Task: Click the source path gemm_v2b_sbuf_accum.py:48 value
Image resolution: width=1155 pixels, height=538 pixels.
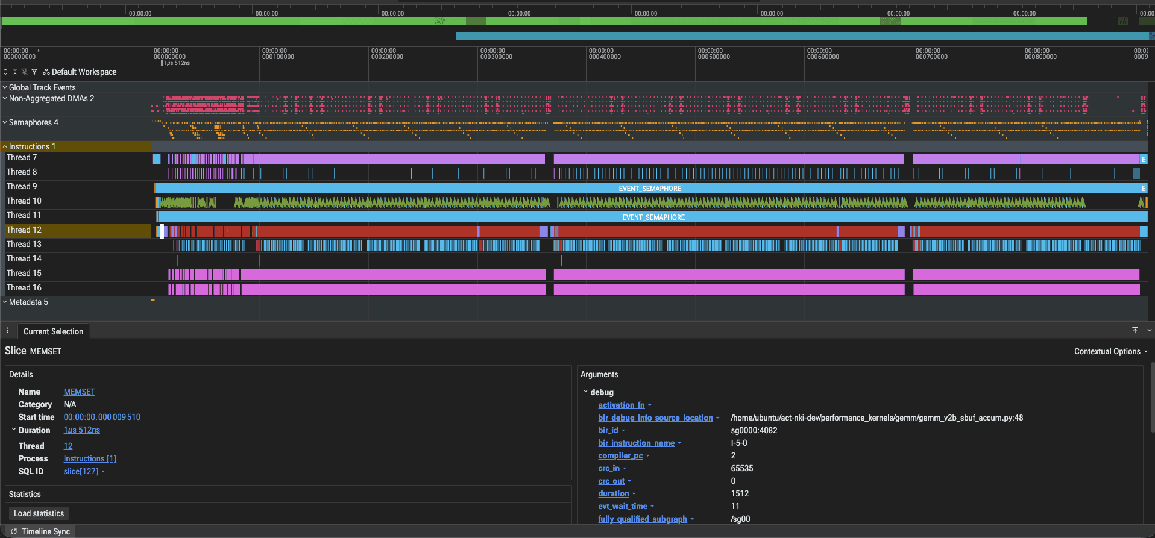Action: point(876,418)
